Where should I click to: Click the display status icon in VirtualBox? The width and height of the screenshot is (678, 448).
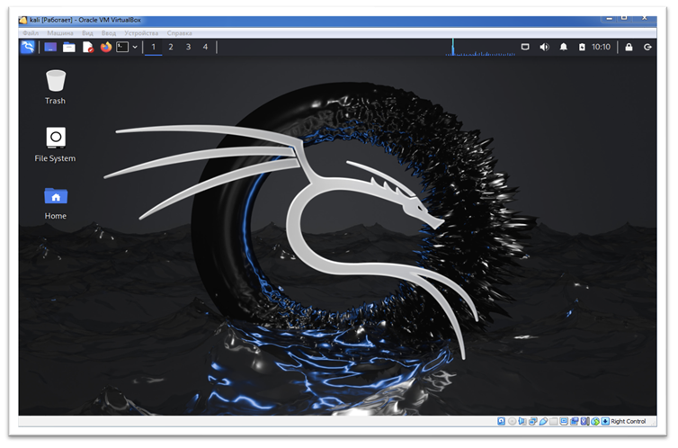[564, 421]
